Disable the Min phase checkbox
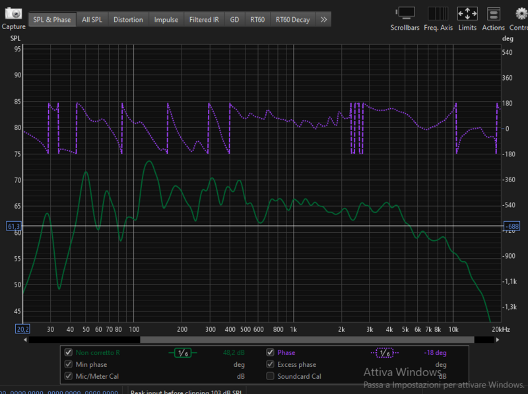 coord(69,364)
